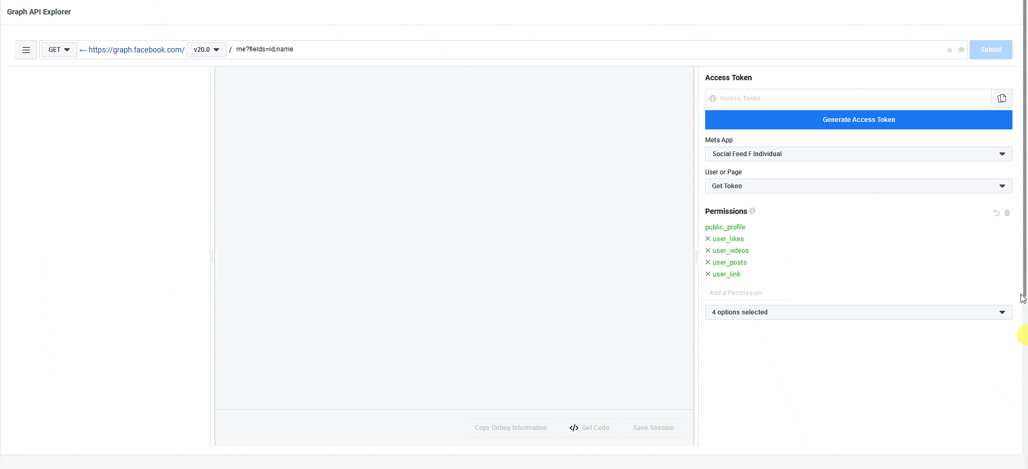Click the Graph API Explorer title
This screenshot has height=469, width=1028.
[39, 12]
